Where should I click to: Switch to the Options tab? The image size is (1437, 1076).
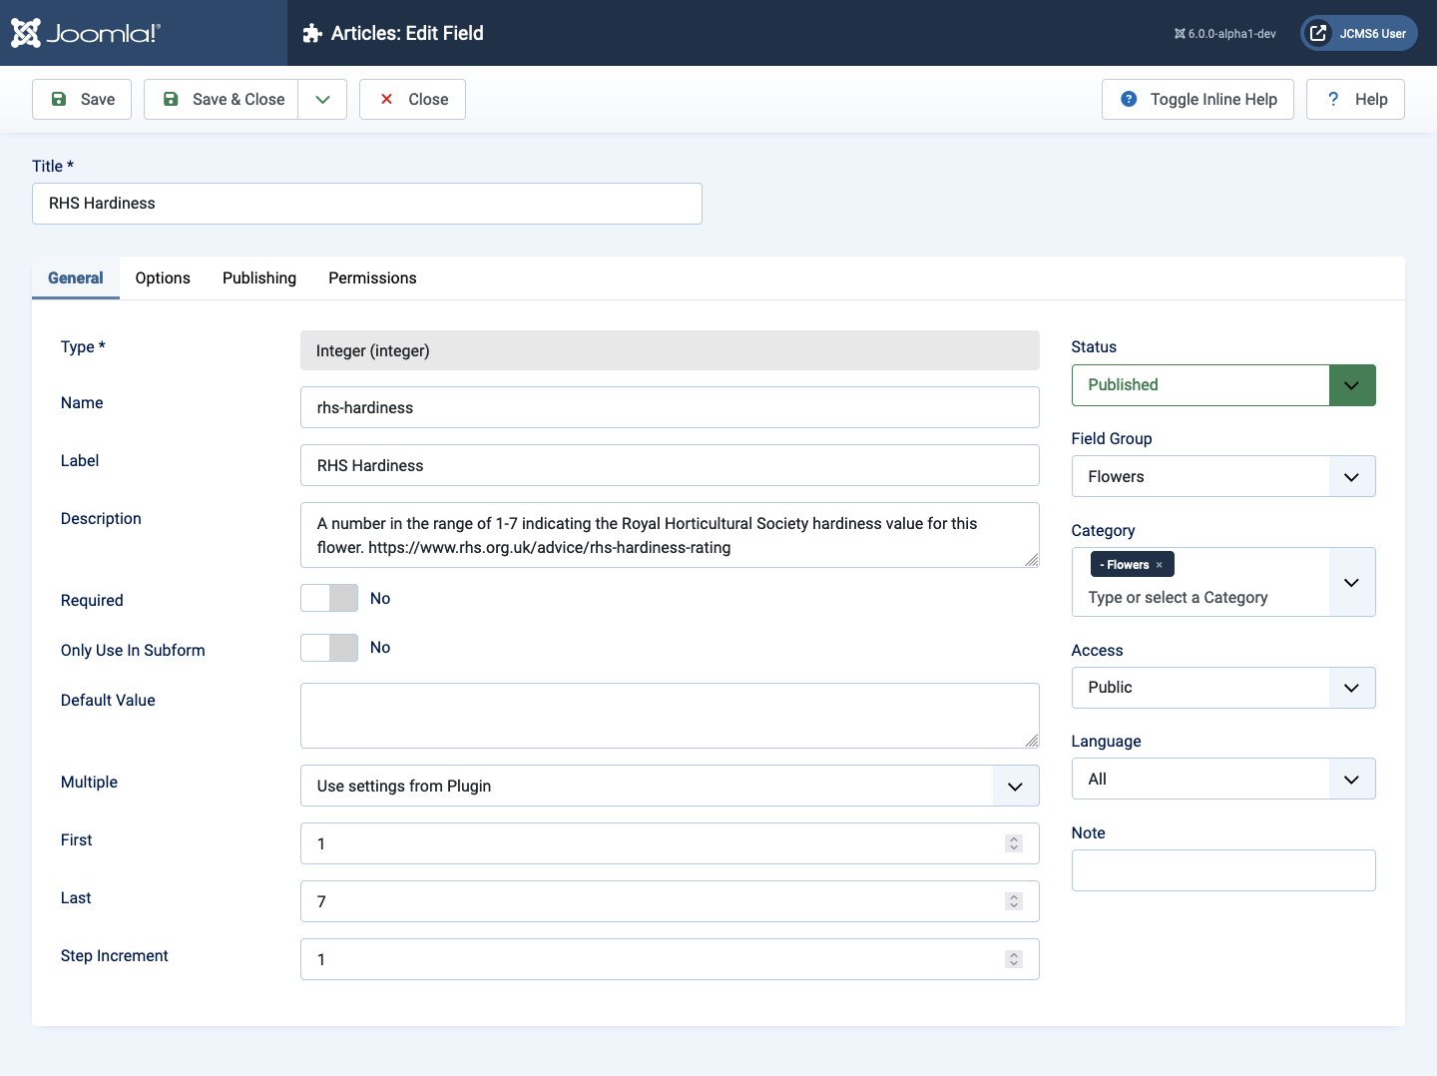(163, 277)
